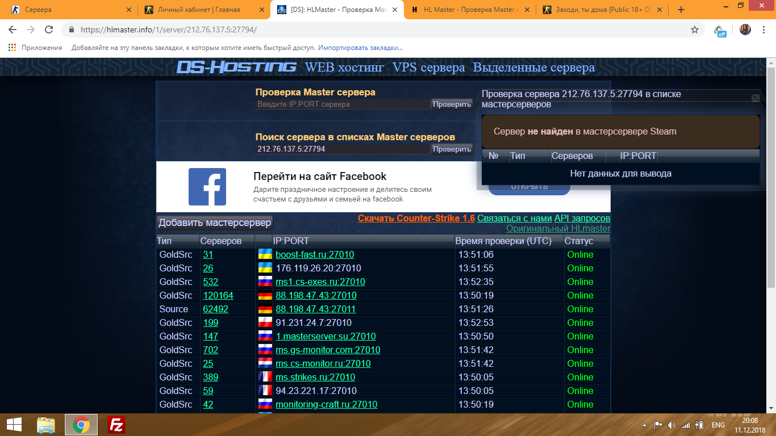776x436 pixels.
Task: Reload the page with the refresh icon
Action: pos(49,30)
